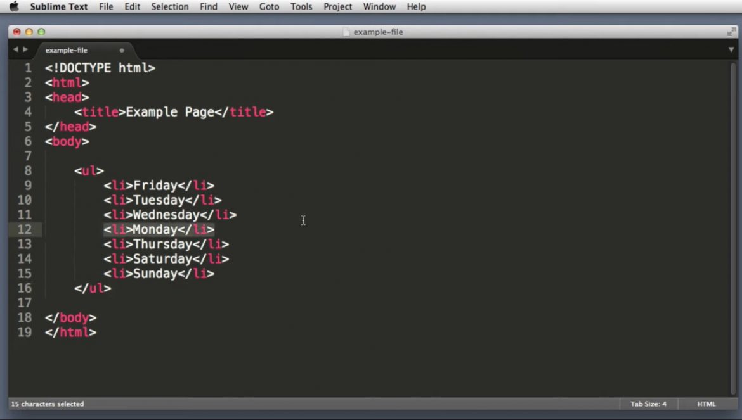
Task: Open the Tab Size: 4 selector
Action: [x=648, y=404]
